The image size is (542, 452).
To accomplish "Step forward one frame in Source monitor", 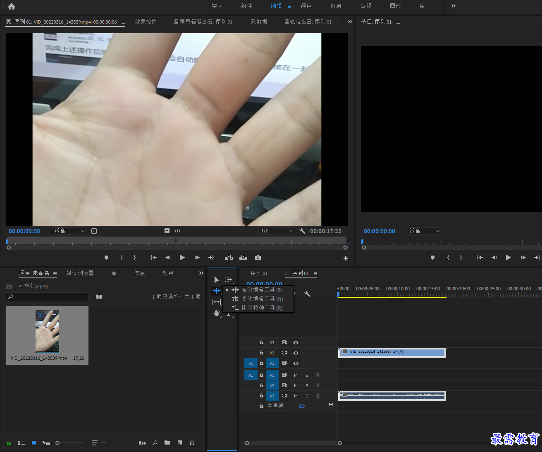I will 197,258.
